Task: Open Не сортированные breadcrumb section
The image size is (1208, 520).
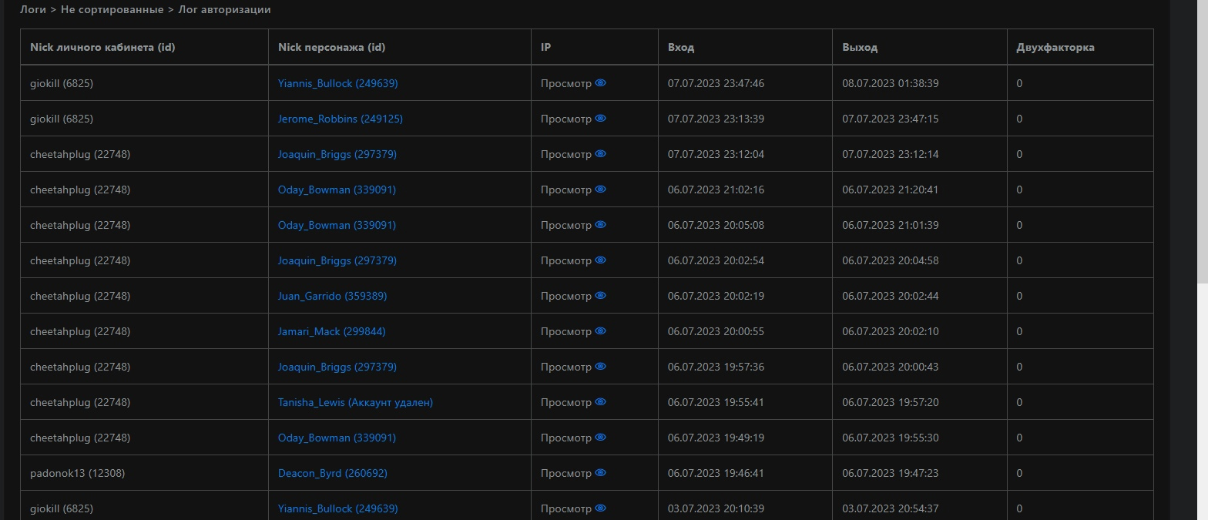Action: click(112, 10)
